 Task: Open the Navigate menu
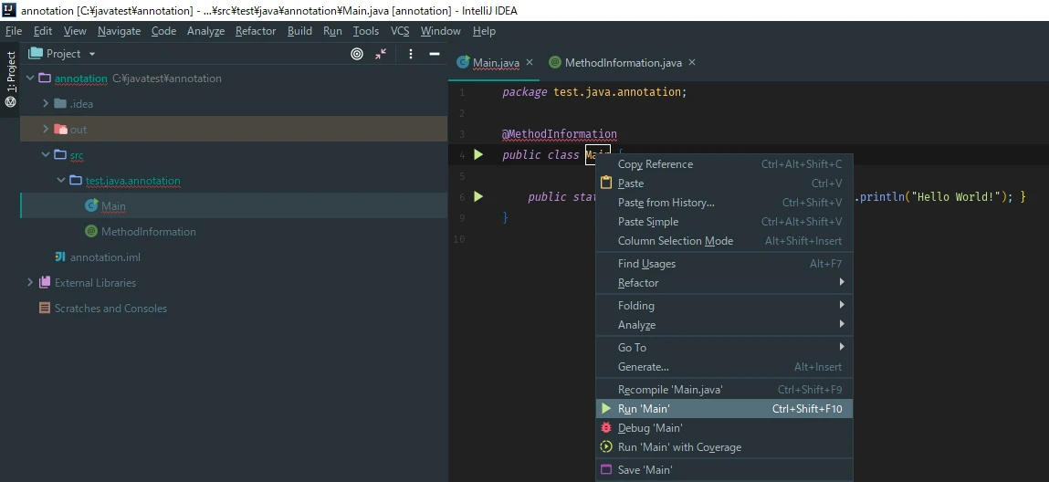tap(119, 31)
